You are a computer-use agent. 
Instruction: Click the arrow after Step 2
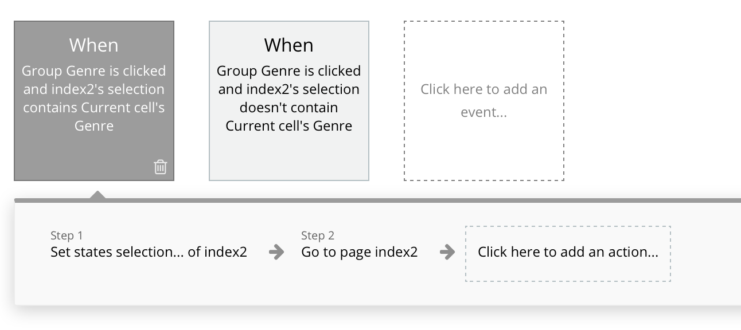[447, 252]
